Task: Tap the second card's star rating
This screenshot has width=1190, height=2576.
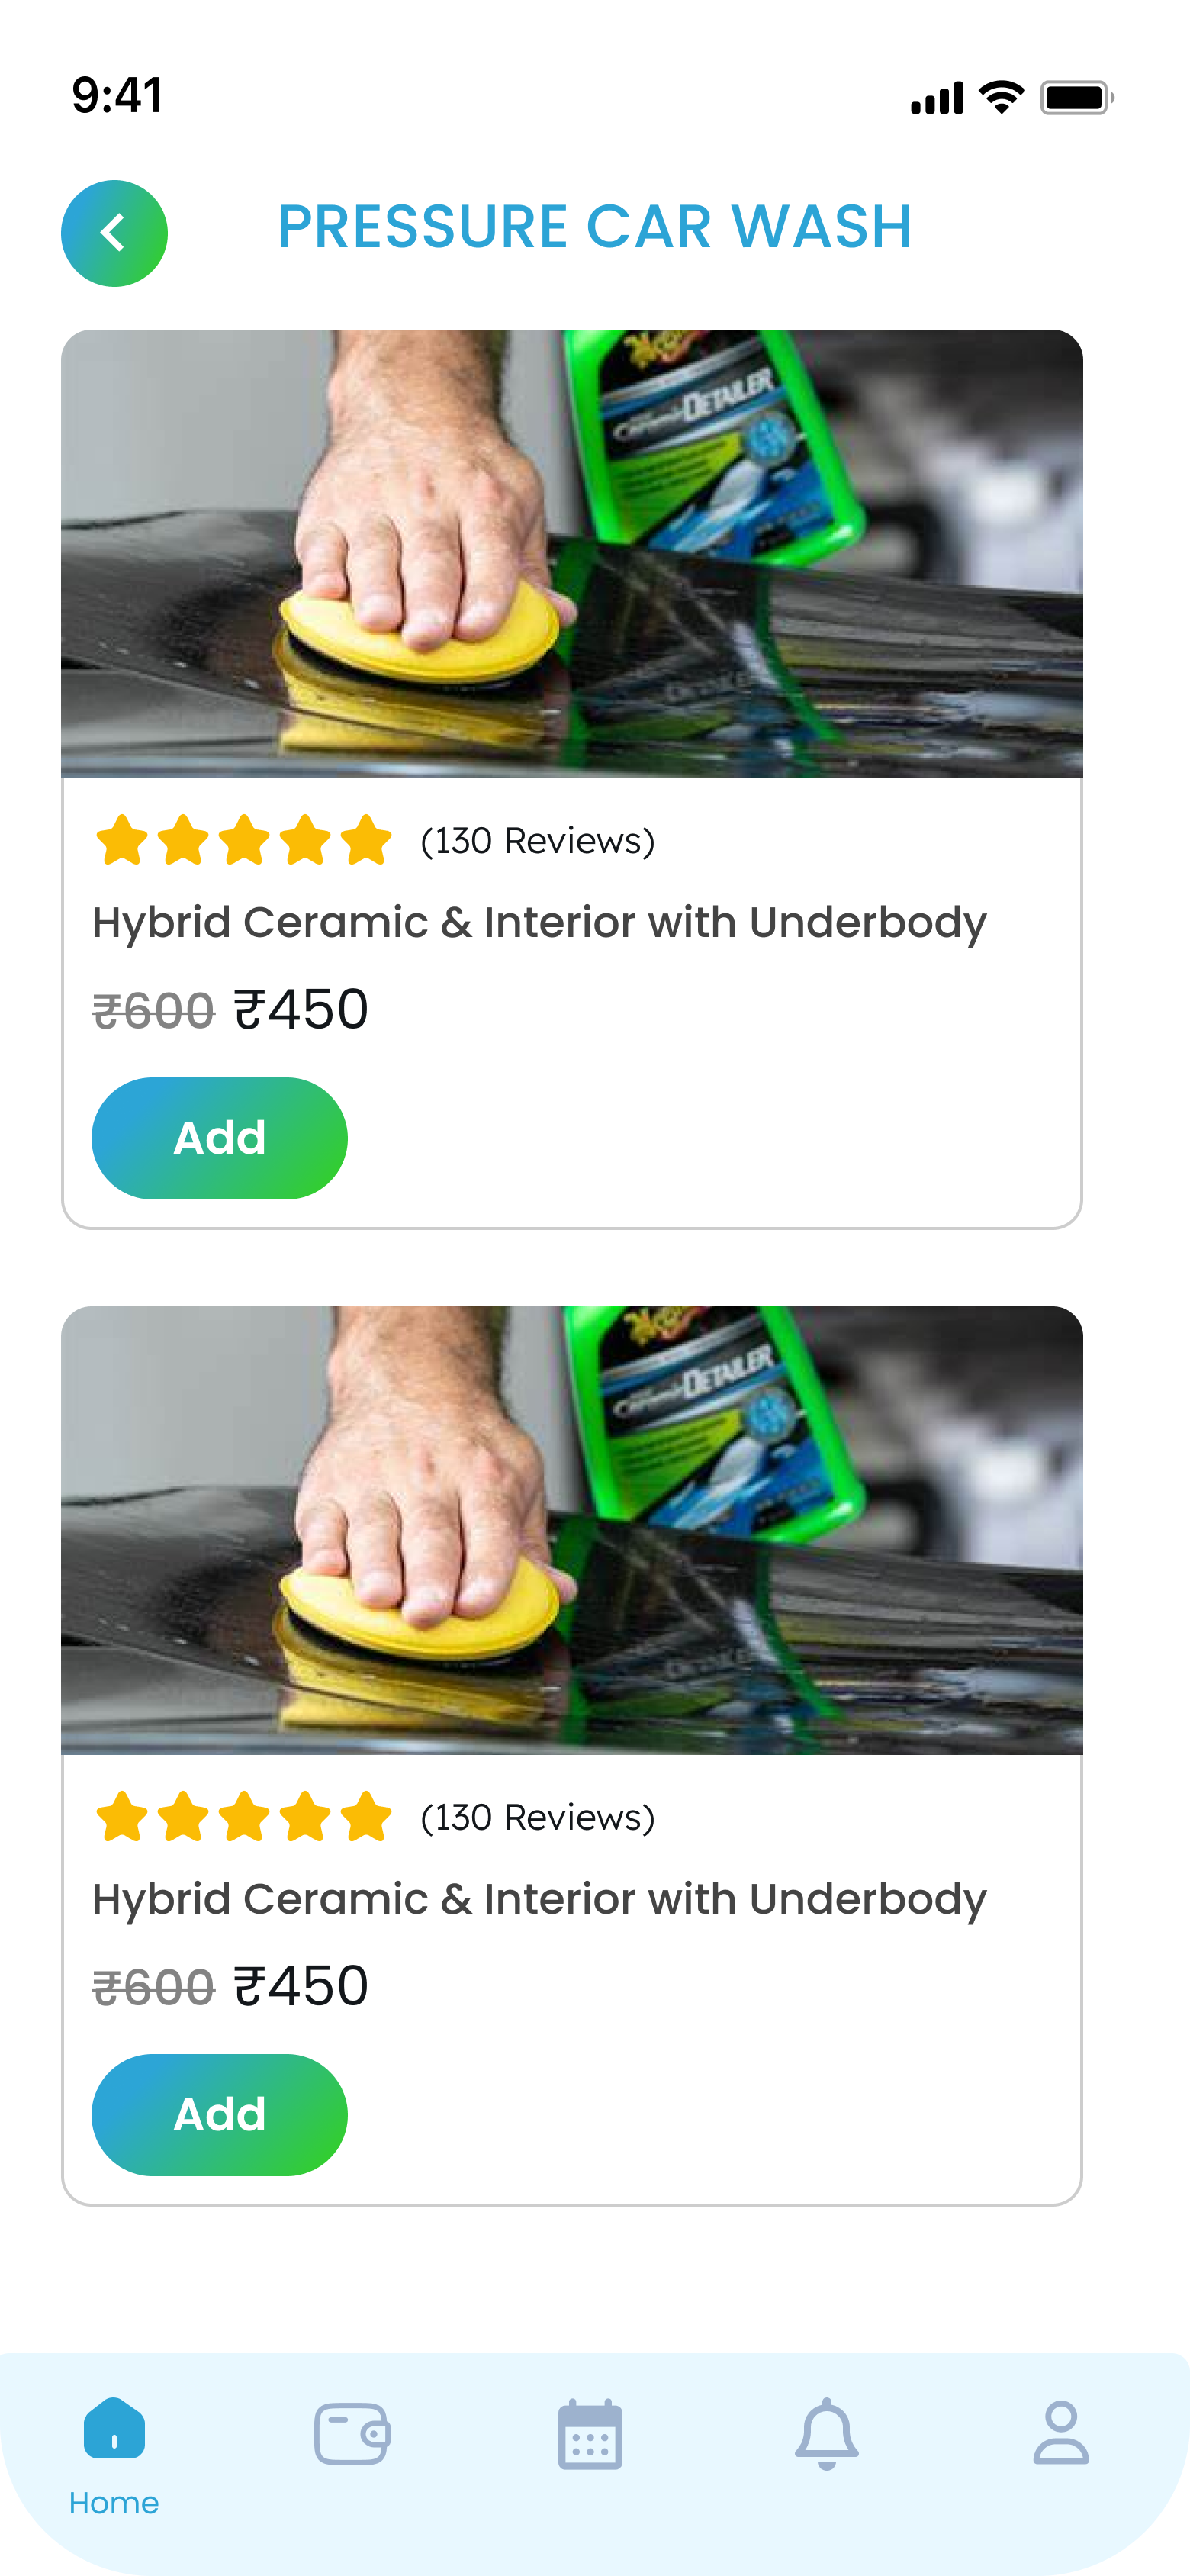Action: click(243, 1817)
